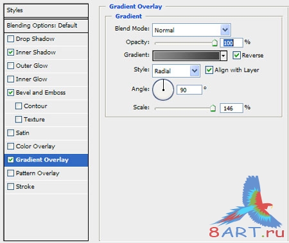Image resolution: width=289 pixels, height=243 pixels.
Task: Open Blending Options: Default
Action: [x=46, y=26]
